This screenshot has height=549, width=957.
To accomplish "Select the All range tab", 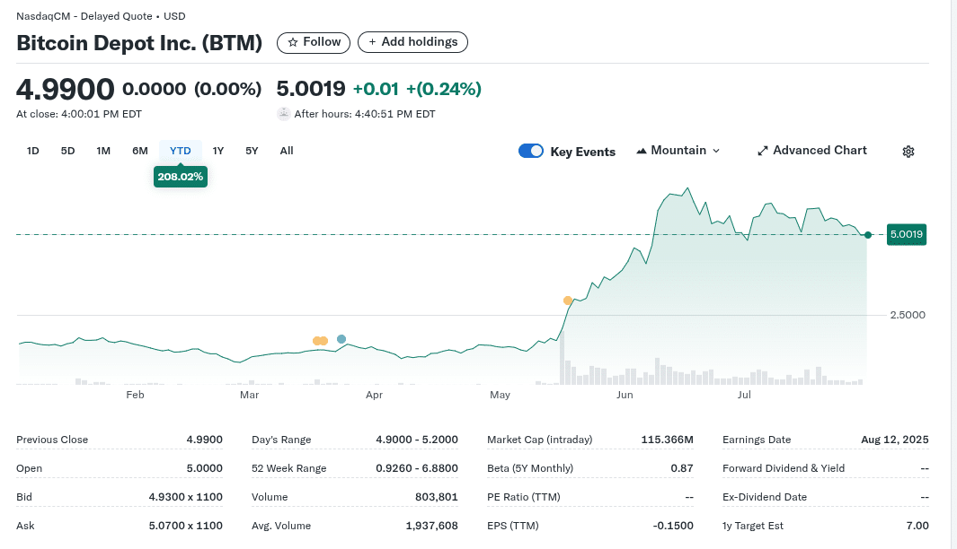I will [287, 151].
